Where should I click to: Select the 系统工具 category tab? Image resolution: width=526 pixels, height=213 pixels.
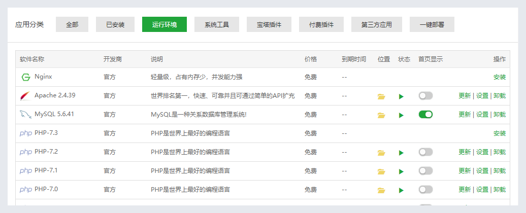[217, 24]
